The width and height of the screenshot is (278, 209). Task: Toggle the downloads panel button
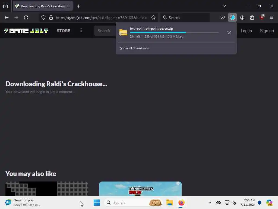pos(232,18)
